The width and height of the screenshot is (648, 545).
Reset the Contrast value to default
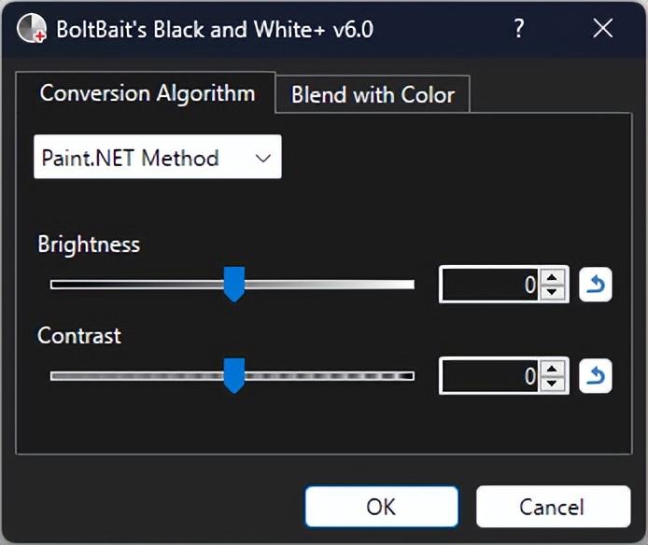(x=596, y=376)
